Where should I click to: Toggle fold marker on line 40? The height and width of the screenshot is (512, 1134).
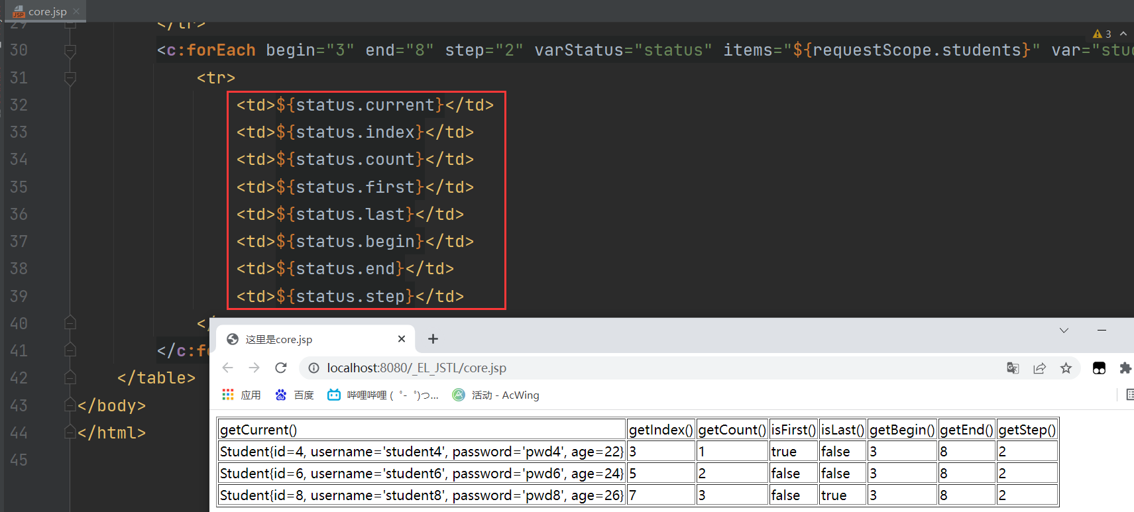[x=70, y=323]
